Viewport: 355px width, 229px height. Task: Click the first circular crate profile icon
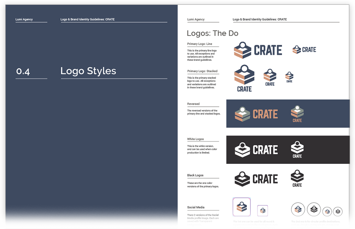coord(298,209)
